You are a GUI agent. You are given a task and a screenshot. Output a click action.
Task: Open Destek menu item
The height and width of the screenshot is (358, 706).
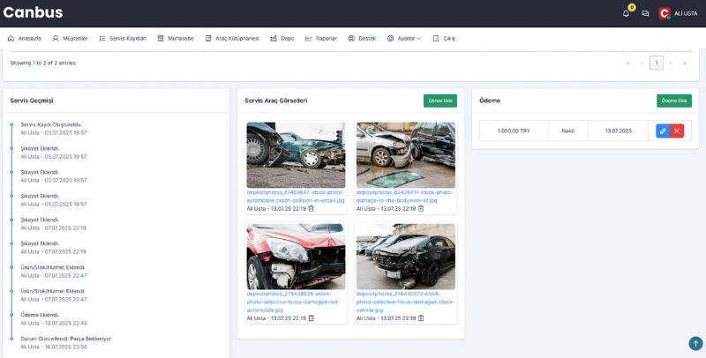click(362, 38)
